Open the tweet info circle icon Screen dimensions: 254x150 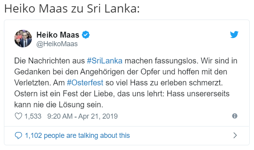[235, 116]
